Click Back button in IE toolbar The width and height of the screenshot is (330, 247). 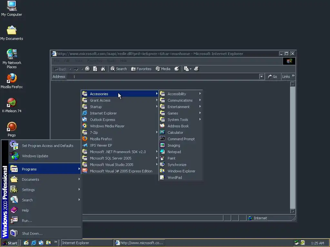click(x=60, y=69)
